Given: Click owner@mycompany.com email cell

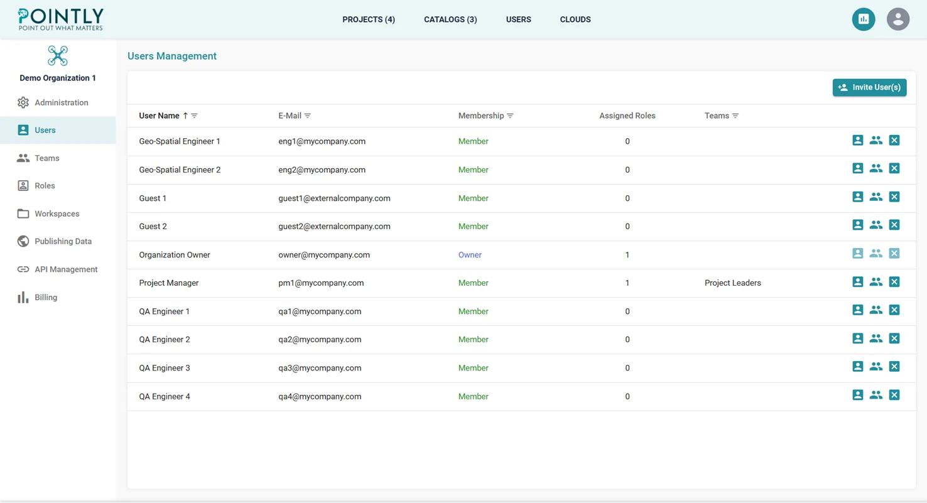Looking at the screenshot, I should [324, 255].
